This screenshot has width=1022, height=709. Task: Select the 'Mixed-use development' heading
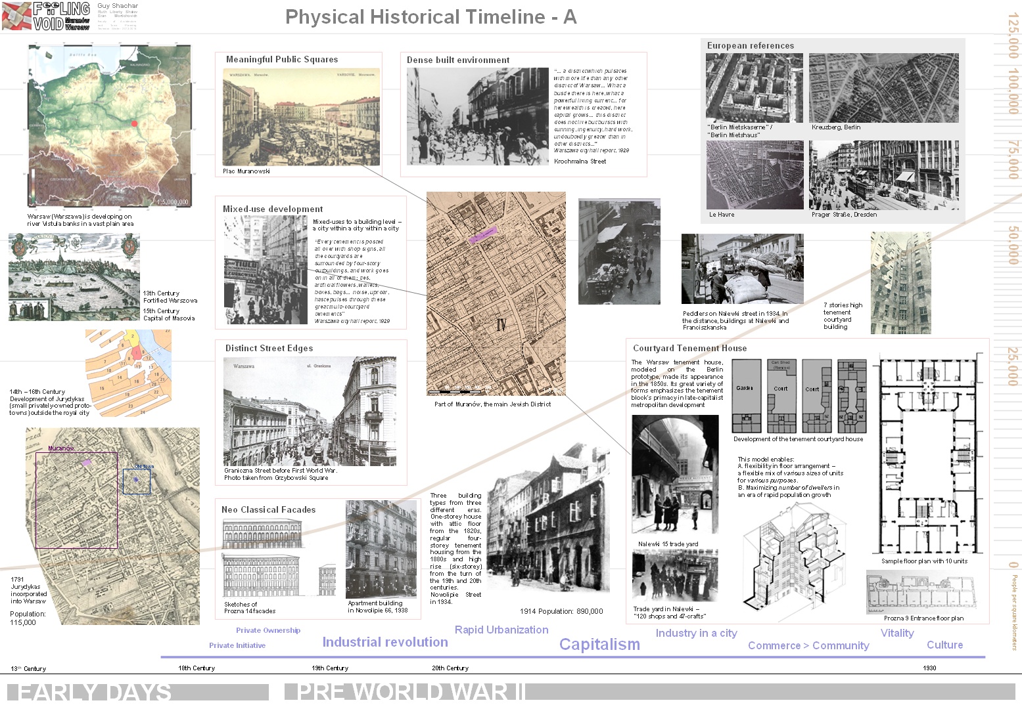273,209
